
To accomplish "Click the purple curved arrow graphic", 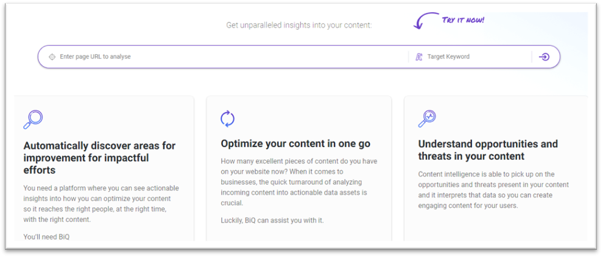I will [426, 20].
